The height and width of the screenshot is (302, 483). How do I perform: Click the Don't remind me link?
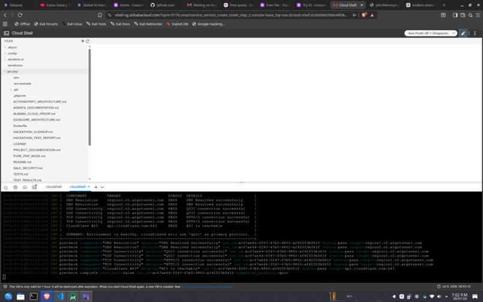(212, 286)
